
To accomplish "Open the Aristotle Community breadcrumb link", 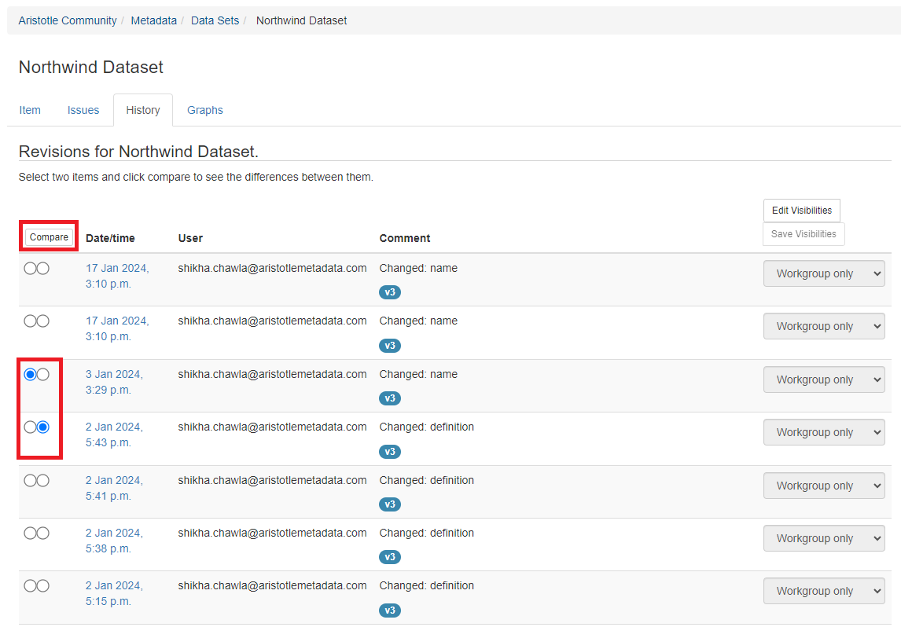I will tap(68, 20).
